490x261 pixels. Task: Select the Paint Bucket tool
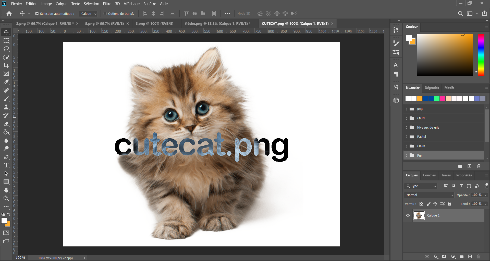tap(6, 132)
